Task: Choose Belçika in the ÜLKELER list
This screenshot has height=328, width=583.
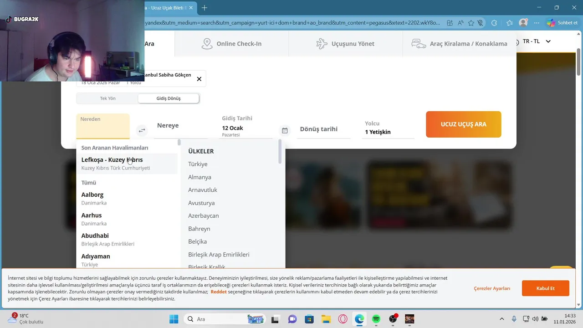Action: point(197,241)
